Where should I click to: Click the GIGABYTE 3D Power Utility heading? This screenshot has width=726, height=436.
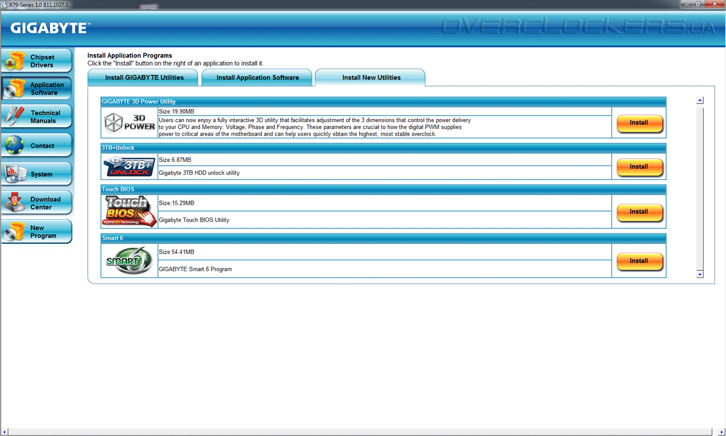click(139, 102)
